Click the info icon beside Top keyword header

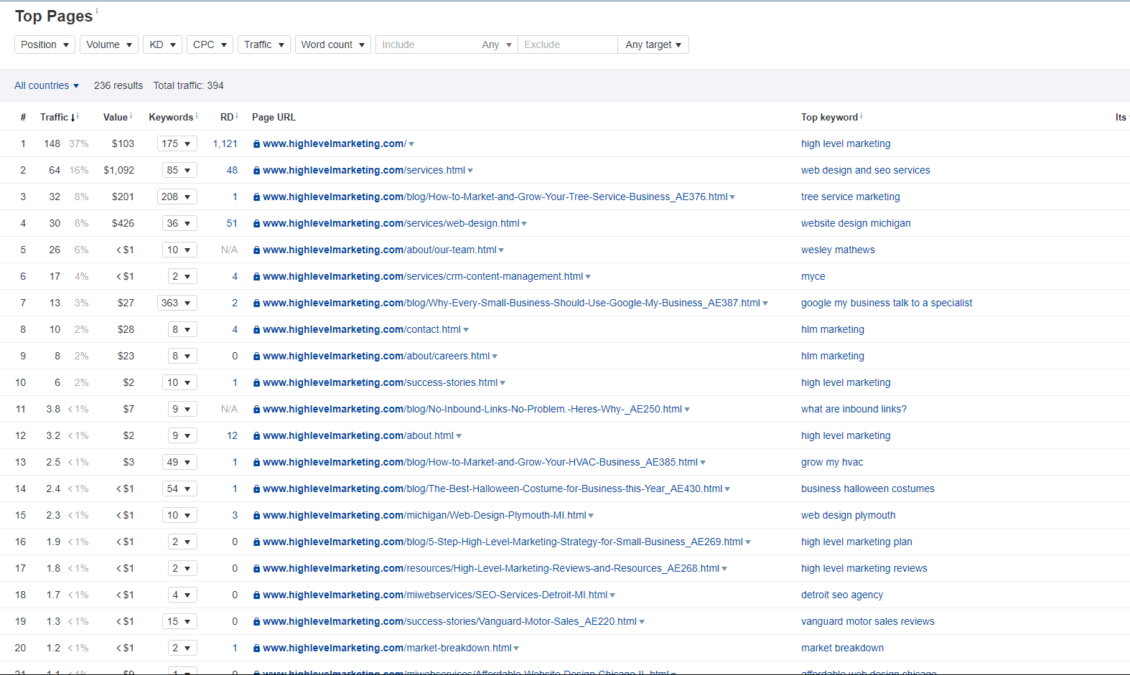pos(861,115)
